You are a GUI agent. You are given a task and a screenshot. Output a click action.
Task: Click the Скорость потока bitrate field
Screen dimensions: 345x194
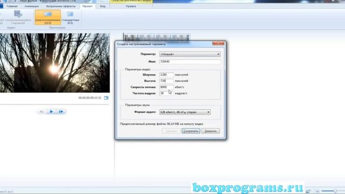click(167, 87)
